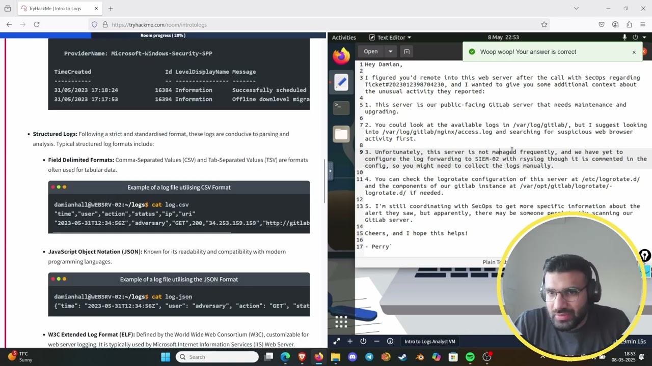
Task: Open the Files app in Ubuntu dock
Action: pyautogui.click(x=341, y=134)
